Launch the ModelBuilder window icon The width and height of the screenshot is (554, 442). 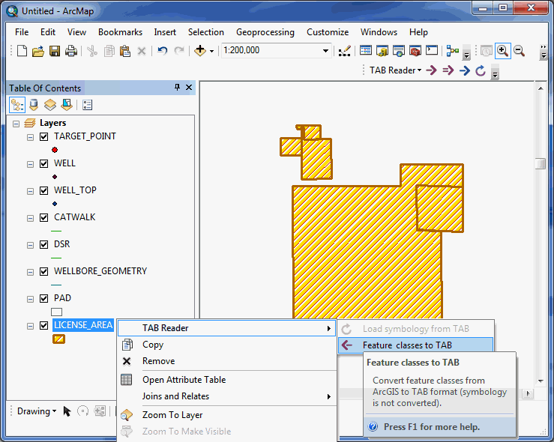pos(453,51)
